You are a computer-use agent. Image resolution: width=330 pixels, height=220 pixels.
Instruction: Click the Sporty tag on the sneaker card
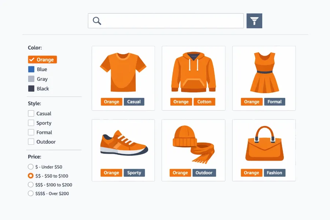coord(134,173)
